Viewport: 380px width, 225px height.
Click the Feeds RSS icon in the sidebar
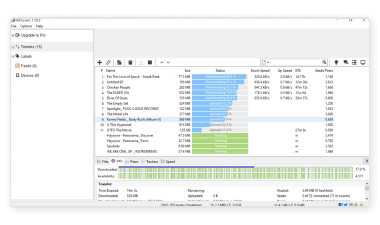pyautogui.click(x=17, y=66)
